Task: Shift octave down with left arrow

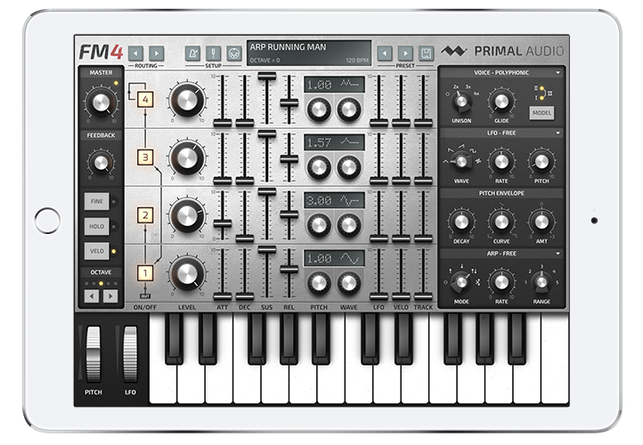Action: (x=92, y=295)
